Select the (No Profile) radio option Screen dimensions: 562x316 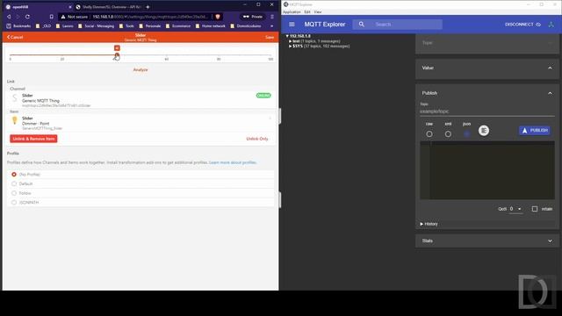point(14,175)
